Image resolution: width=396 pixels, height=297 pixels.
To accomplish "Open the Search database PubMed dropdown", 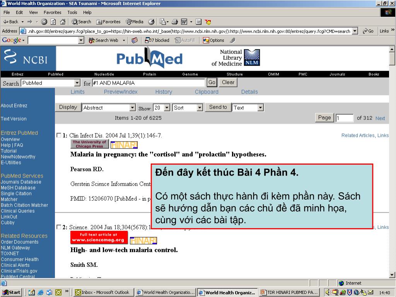I will pyautogui.click(x=77, y=83).
